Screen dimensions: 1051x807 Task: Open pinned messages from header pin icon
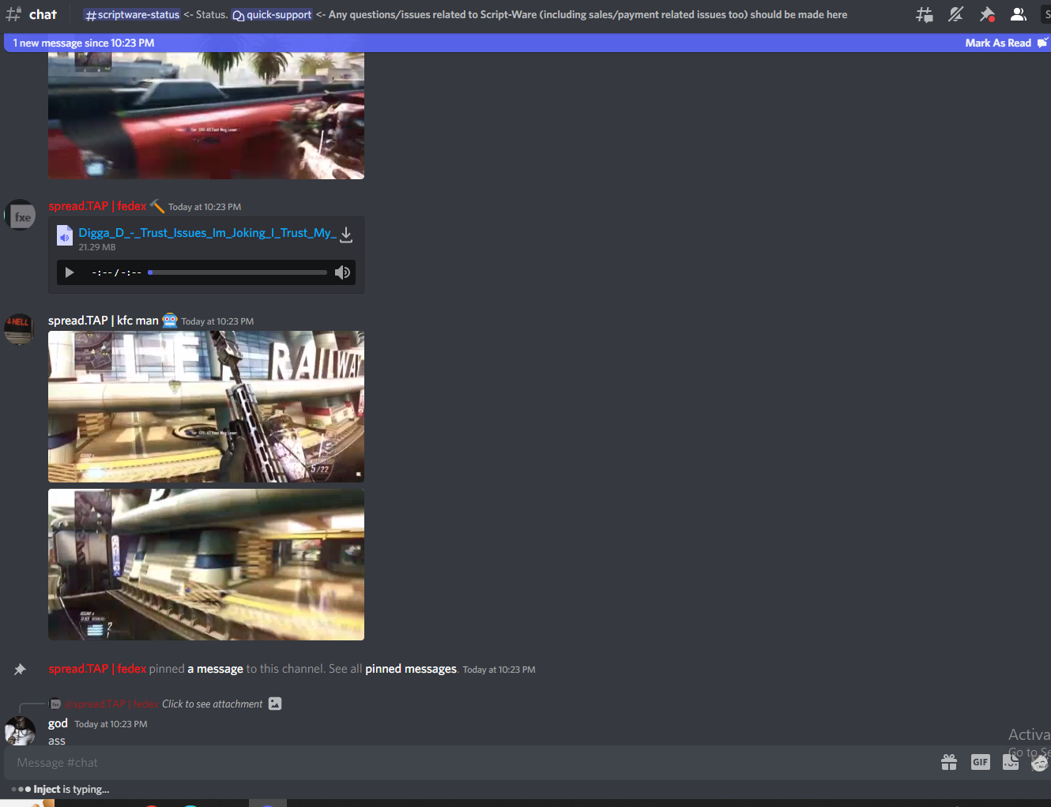pos(987,14)
